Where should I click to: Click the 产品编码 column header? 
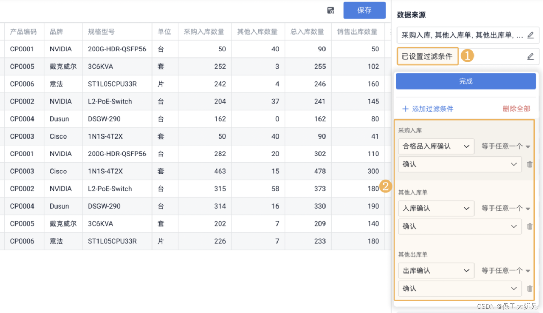pyautogui.click(x=24, y=32)
